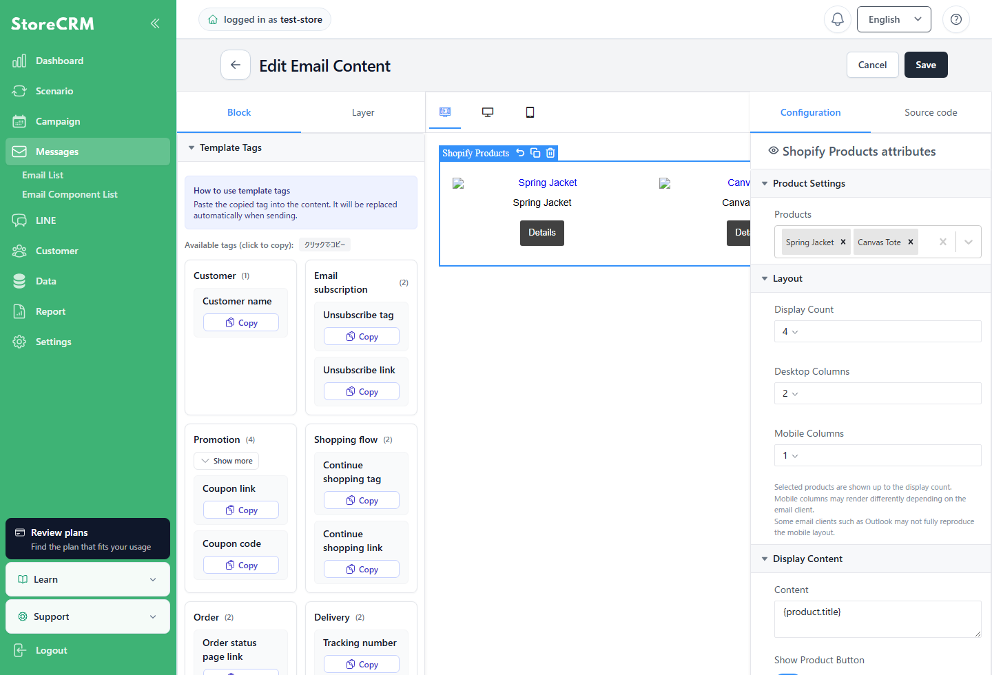Open the Review plans banner

87,539
